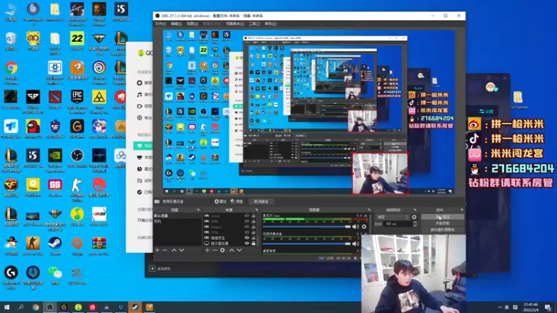Open the 场景集合(S) menu in OBS
The width and height of the screenshot is (557, 313).
[235, 24]
